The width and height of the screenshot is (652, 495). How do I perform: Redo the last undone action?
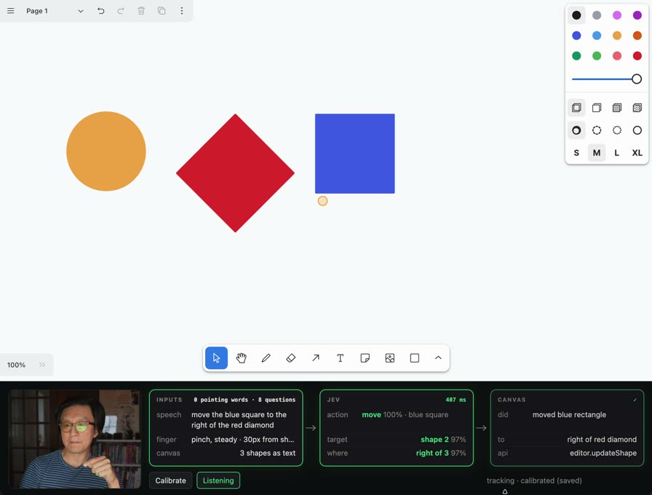tap(121, 11)
